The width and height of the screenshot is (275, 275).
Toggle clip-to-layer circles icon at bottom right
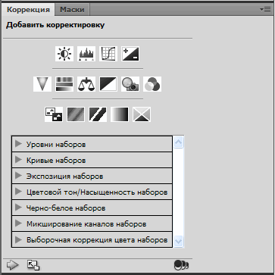[181, 265]
